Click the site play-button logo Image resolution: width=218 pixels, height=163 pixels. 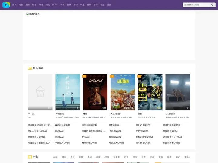pyautogui.click(x=6, y=5)
